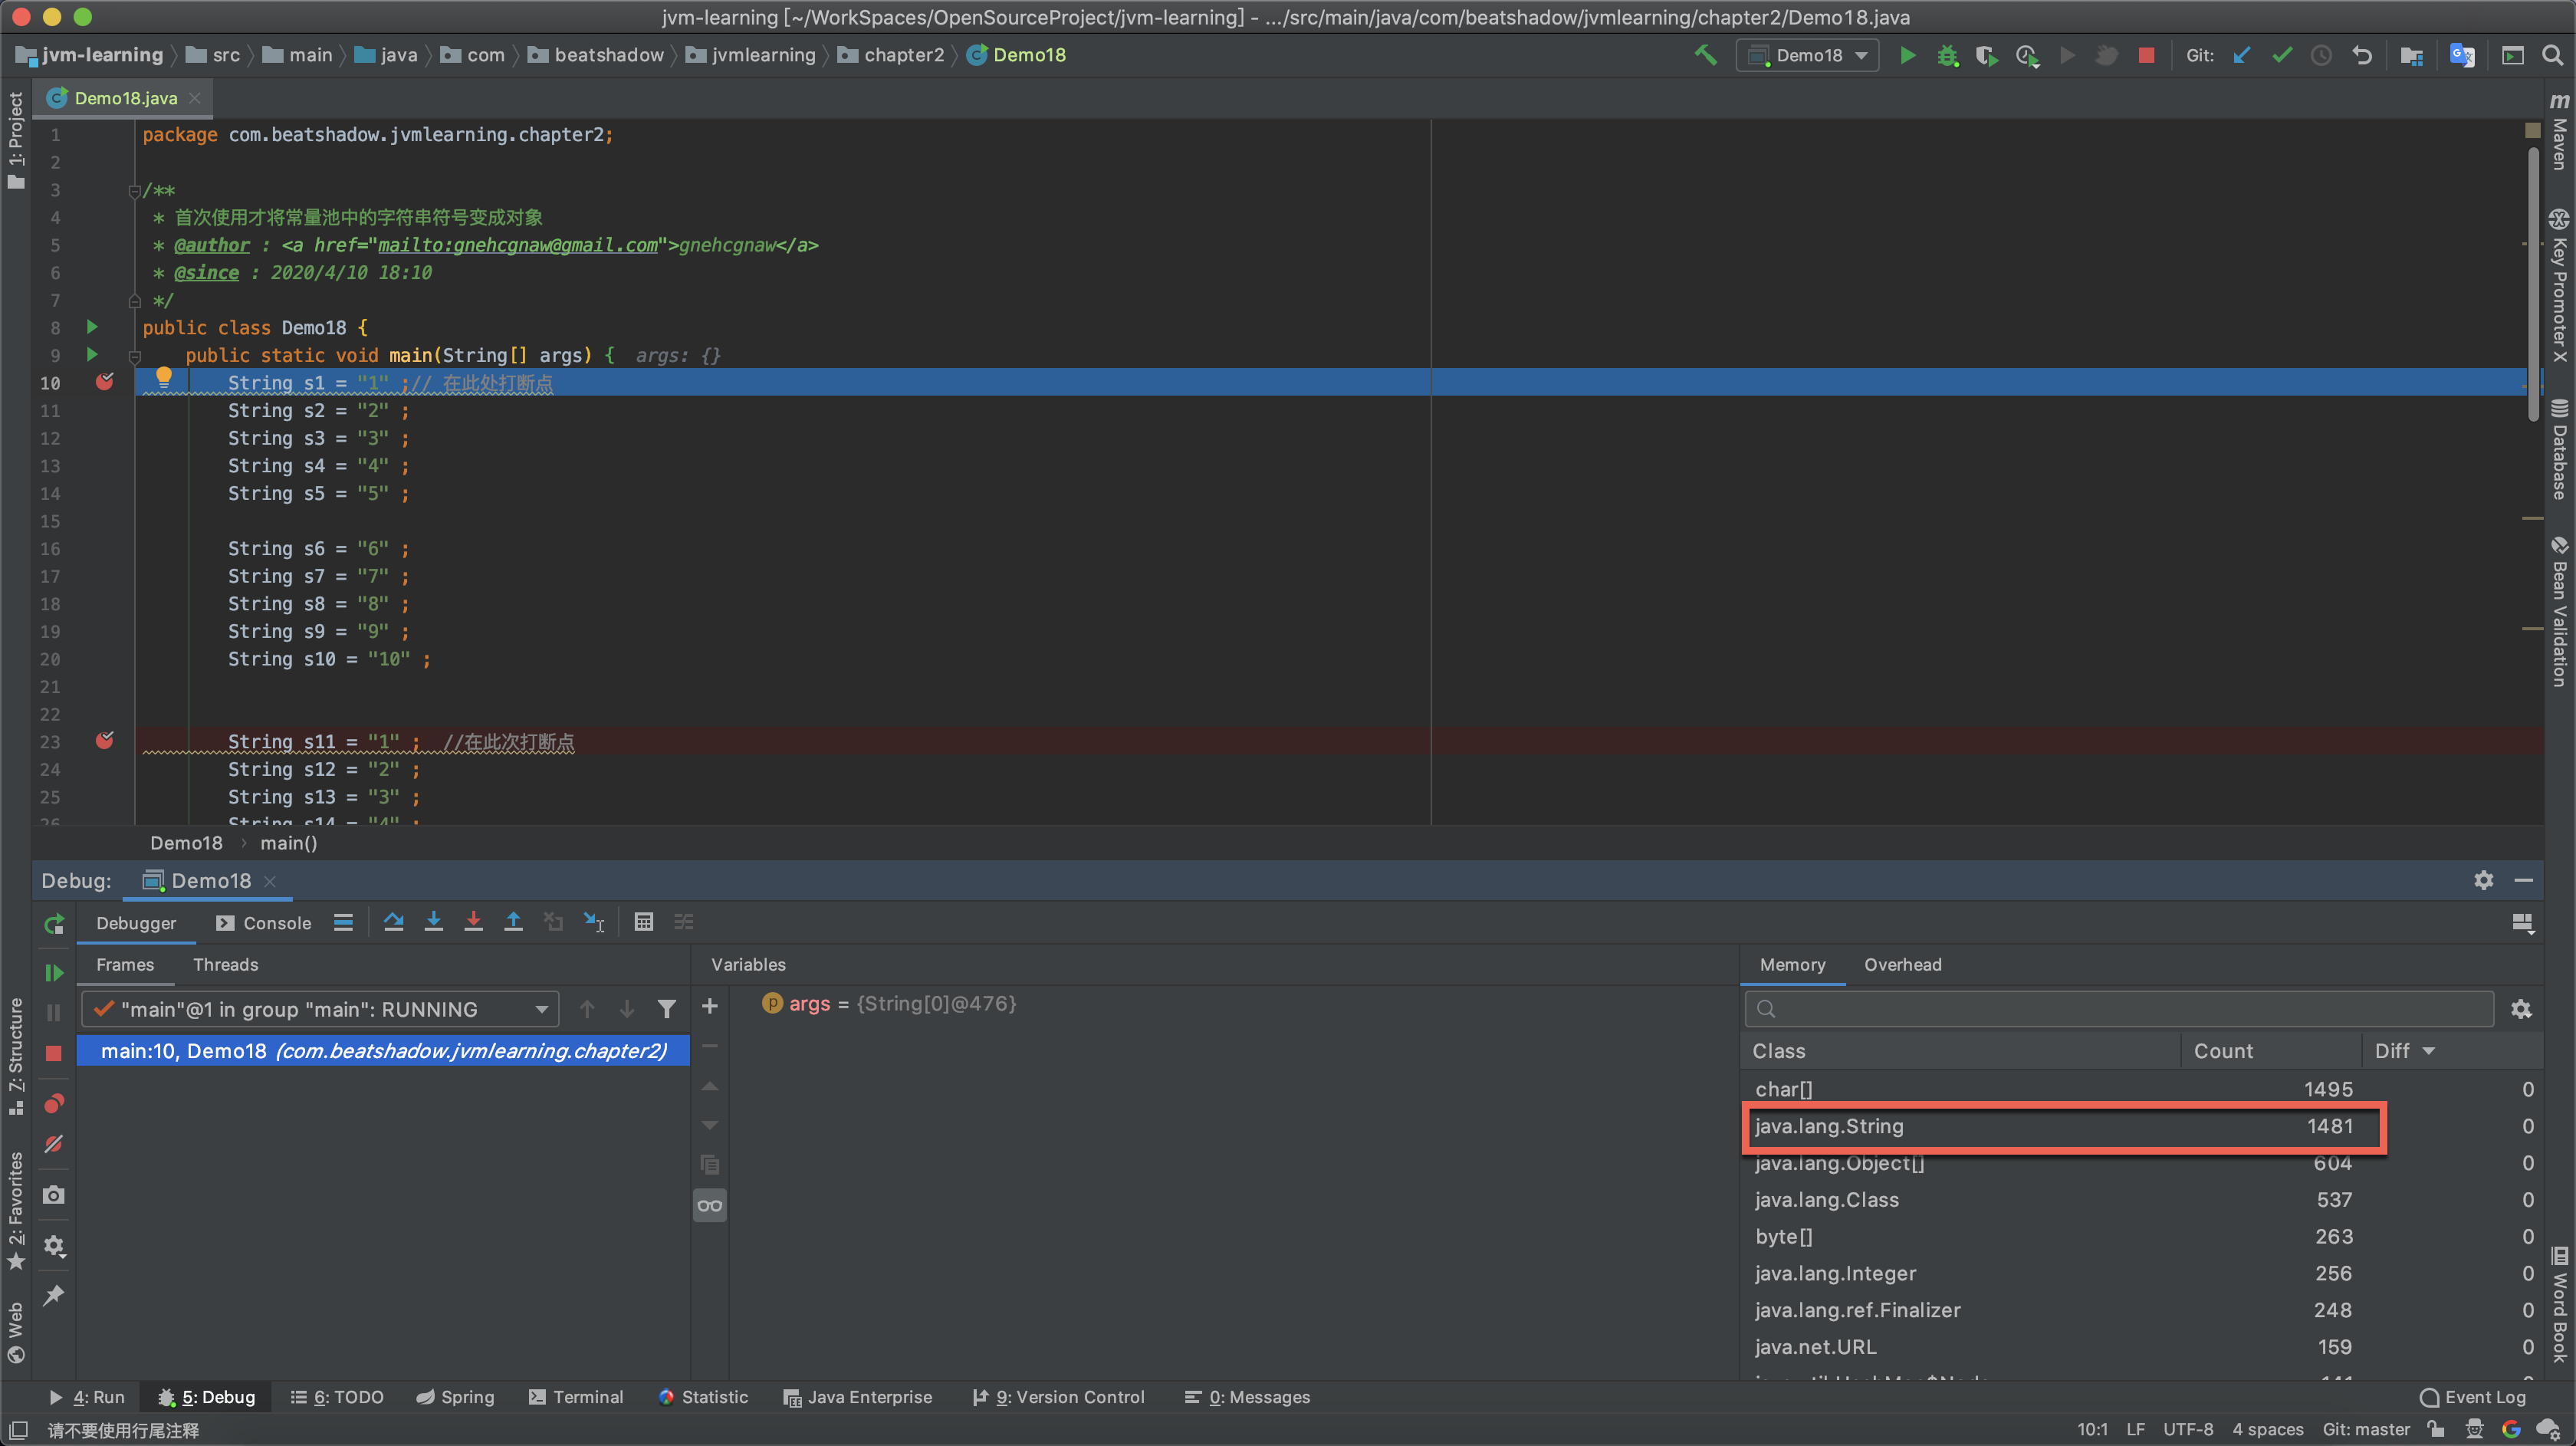
Task: Click the Build project hammer icon
Action: [1706, 56]
